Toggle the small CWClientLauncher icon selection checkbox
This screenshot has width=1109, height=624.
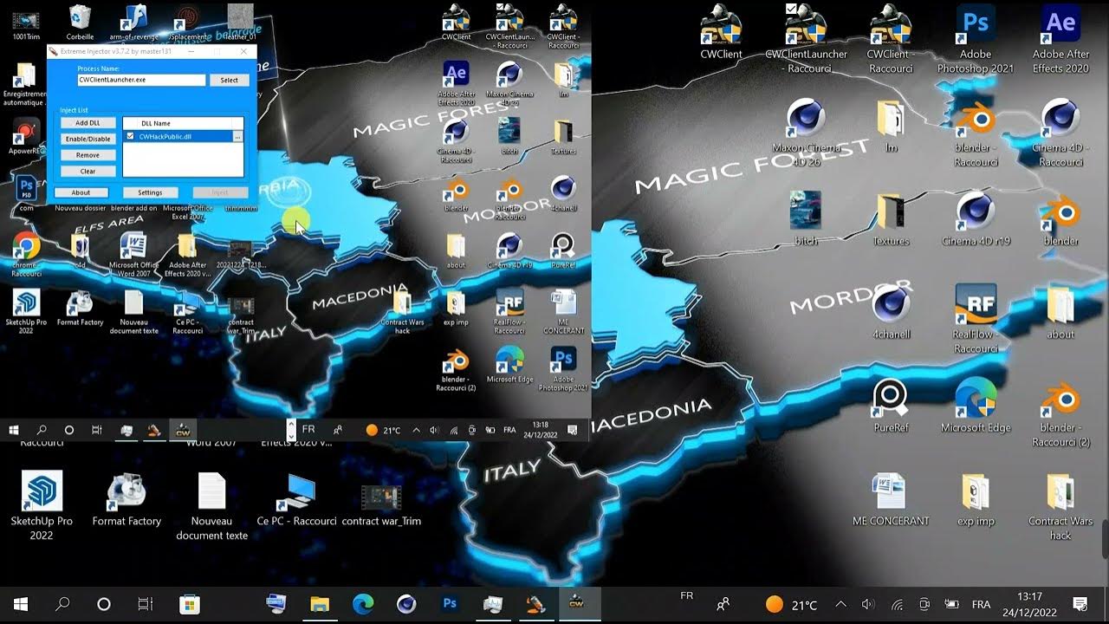[501, 7]
